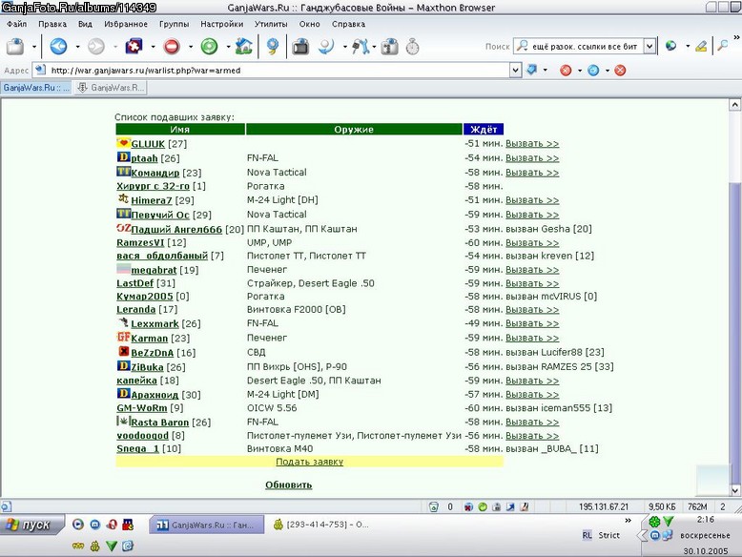Click the highlighter pen icon
Image resolution: width=742 pixels, height=557 pixels.
[701, 47]
